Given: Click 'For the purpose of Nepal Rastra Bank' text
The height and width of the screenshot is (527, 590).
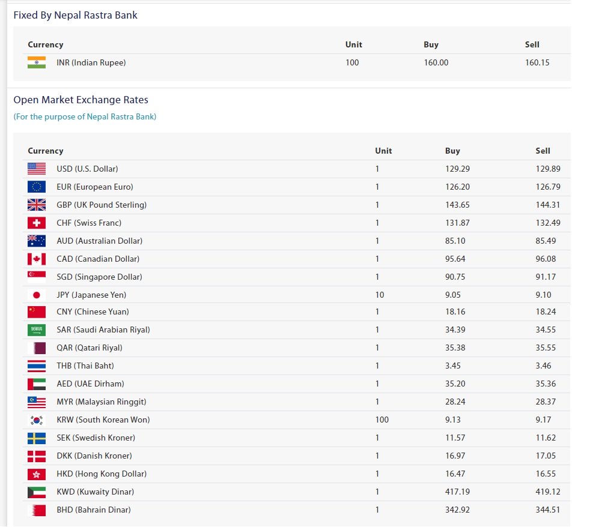Looking at the screenshot, I should click(85, 116).
